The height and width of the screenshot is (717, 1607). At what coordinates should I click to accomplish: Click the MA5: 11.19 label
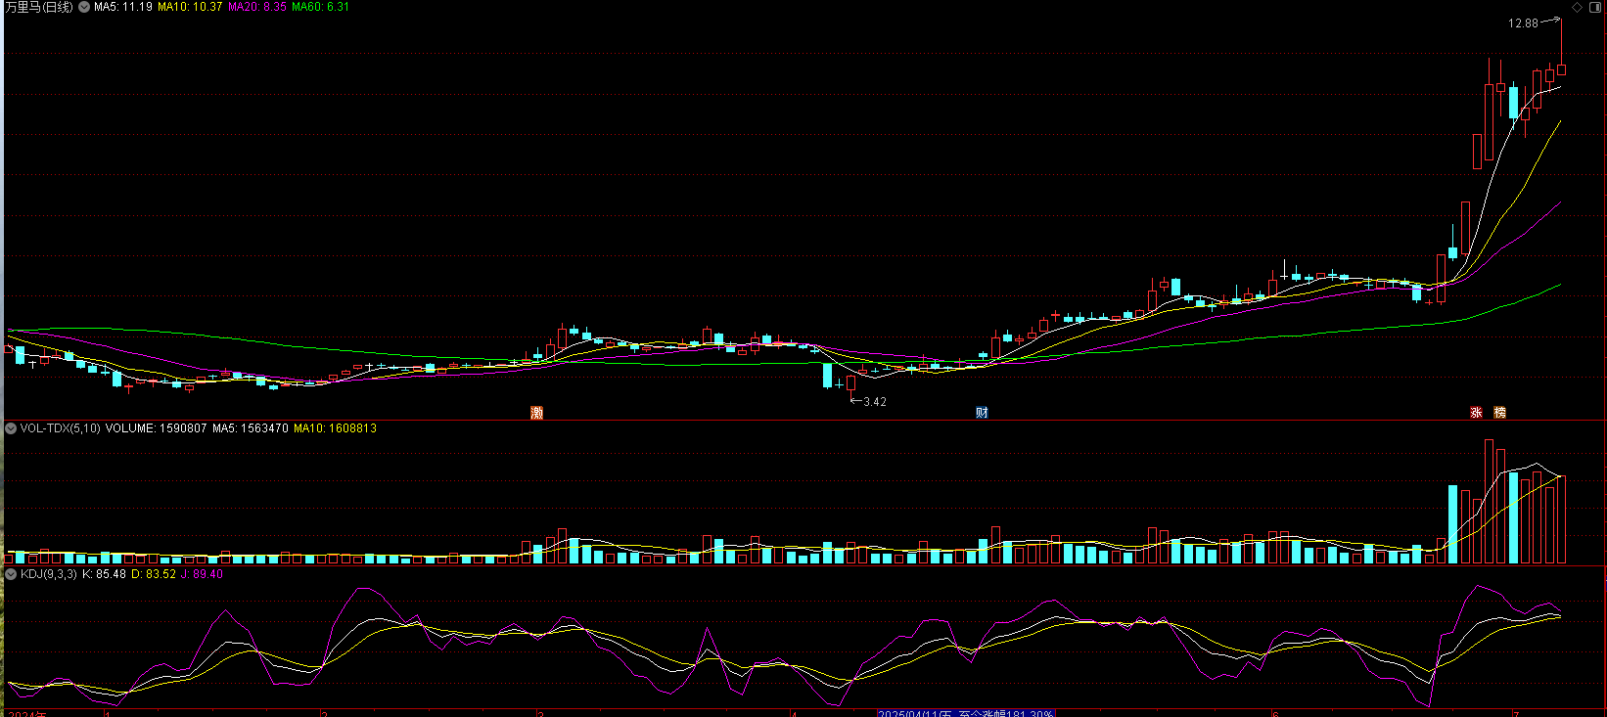[122, 7]
